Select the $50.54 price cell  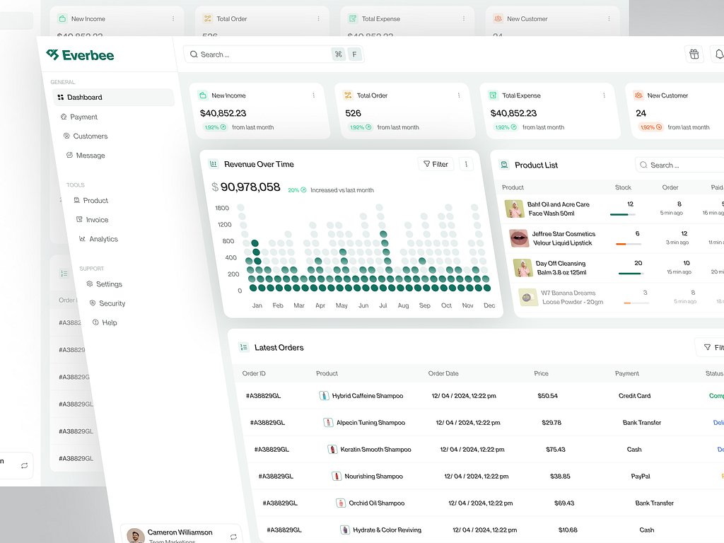548,396
